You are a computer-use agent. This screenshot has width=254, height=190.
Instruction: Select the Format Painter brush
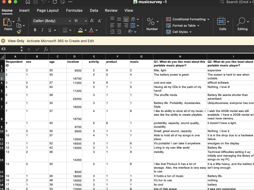19,31
